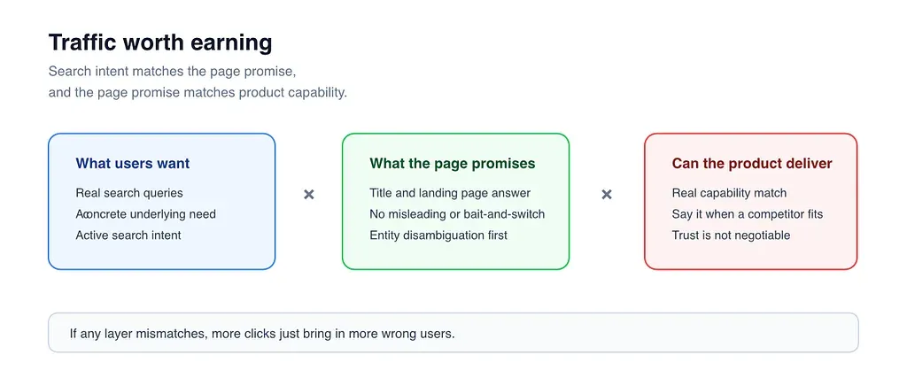Screen dimensions: 907x378
Task: Click 'Title and landing page answer' text
Action: [x=450, y=193]
